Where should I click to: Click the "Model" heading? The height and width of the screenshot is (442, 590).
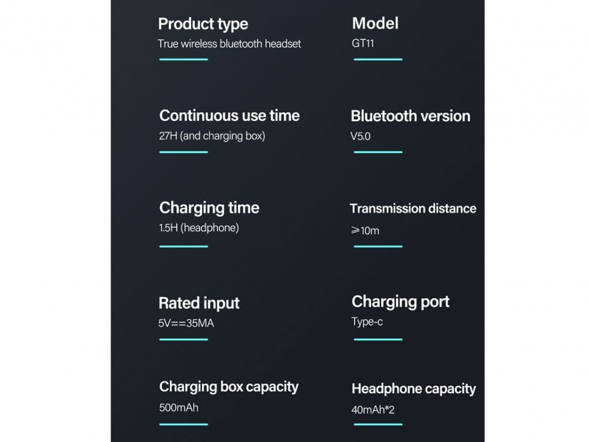coord(375,23)
